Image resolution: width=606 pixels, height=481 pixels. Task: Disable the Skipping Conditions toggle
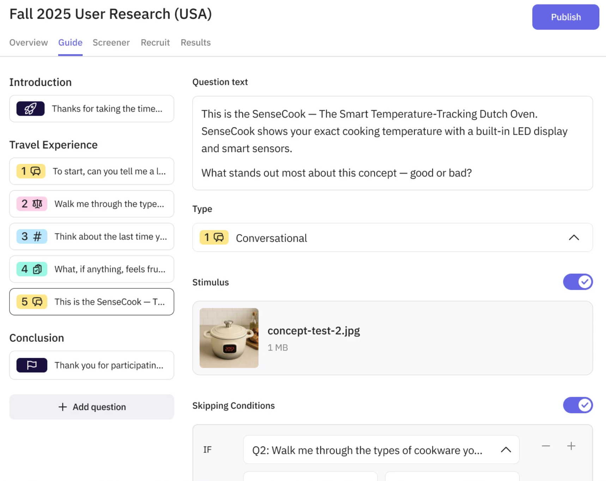pyautogui.click(x=578, y=405)
